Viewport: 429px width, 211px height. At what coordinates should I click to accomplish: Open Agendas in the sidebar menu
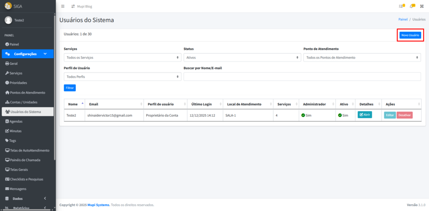click(16, 121)
